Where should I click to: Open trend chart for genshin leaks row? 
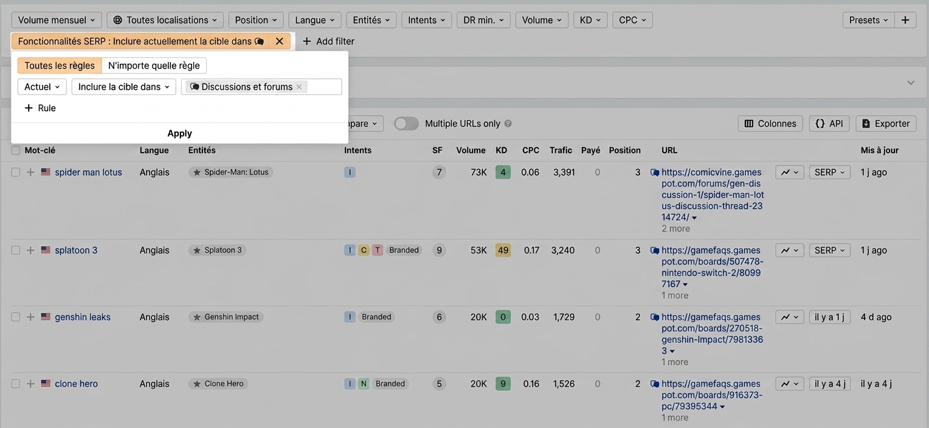point(790,317)
